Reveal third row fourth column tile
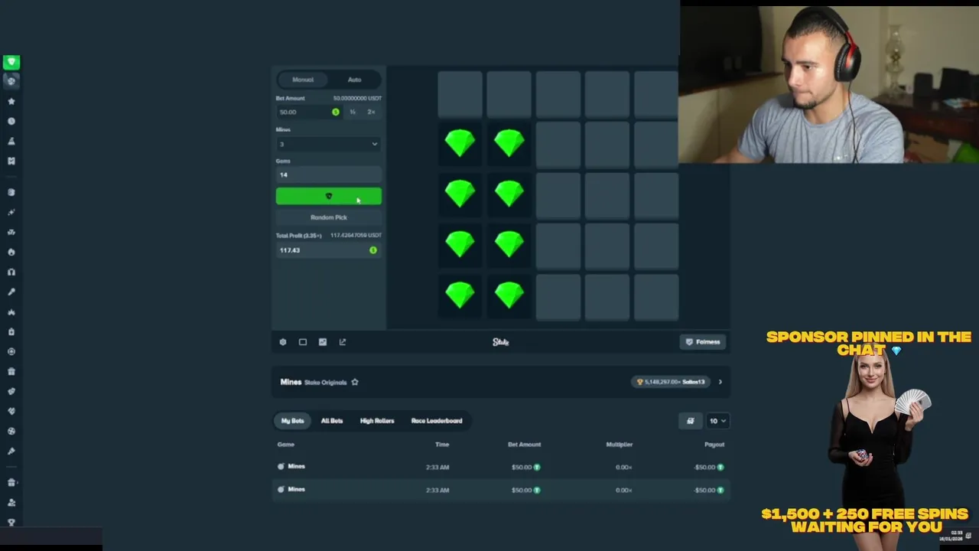979x551 pixels. click(607, 194)
